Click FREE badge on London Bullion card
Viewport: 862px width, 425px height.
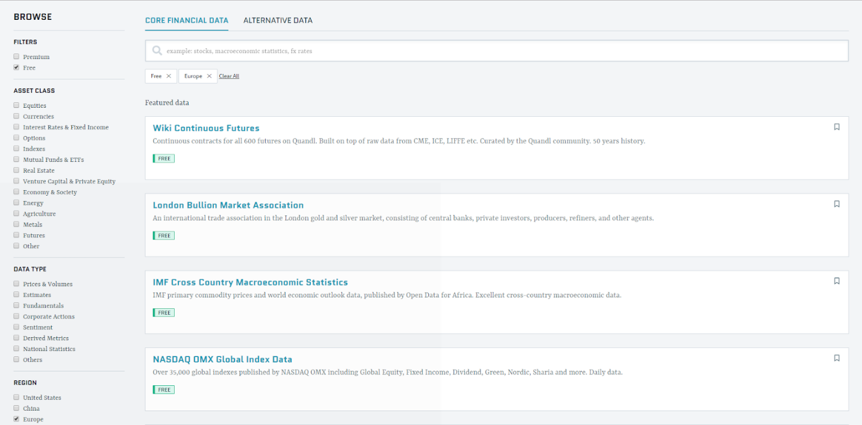tap(164, 236)
